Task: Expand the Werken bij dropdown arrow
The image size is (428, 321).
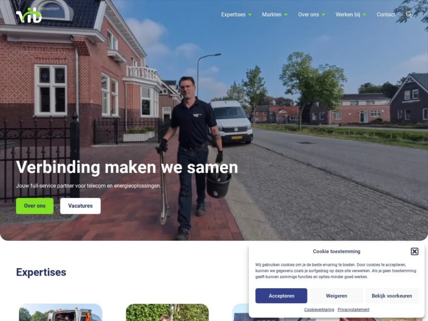Action: click(364, 14)
